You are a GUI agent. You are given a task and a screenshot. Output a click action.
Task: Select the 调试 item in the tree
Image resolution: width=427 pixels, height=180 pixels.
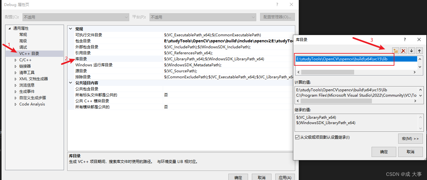coord(23,47)
